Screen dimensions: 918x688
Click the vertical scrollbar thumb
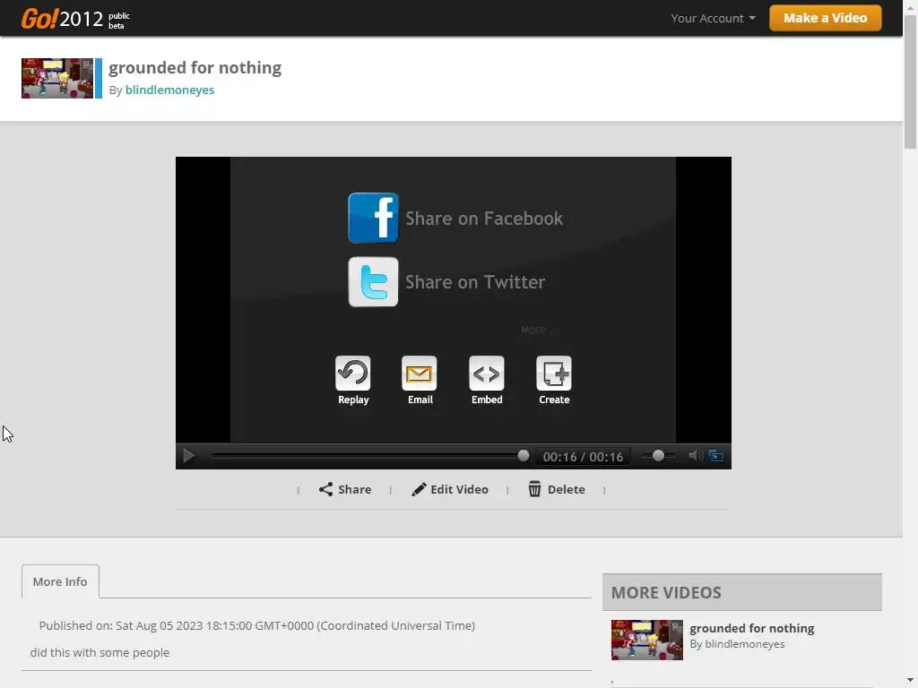(x=910, y=82)
